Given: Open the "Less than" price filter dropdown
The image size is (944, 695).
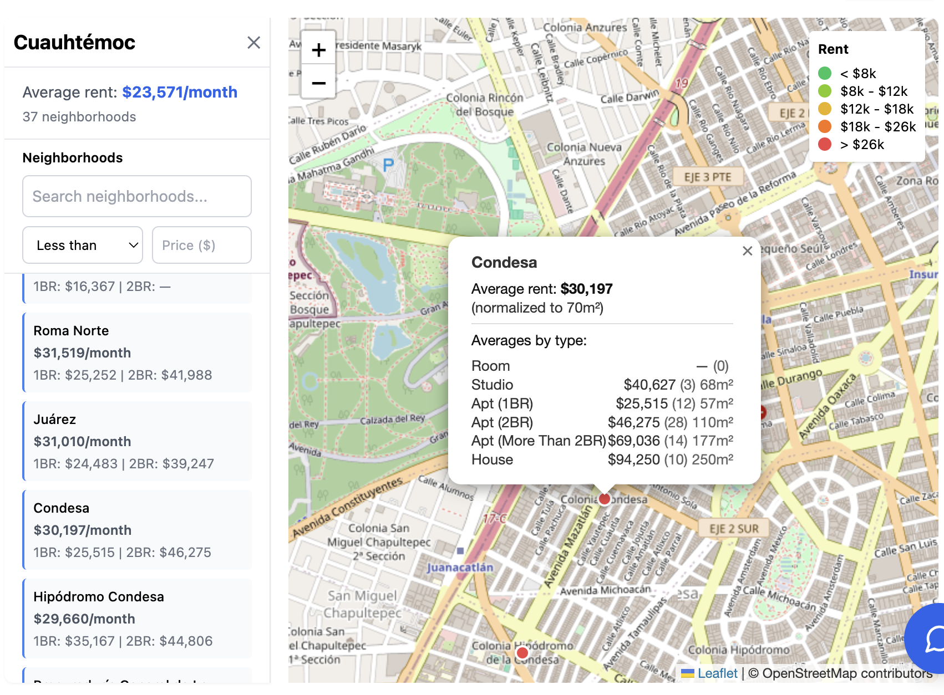Looking at the screenshot, I should [x=82, y=245].
